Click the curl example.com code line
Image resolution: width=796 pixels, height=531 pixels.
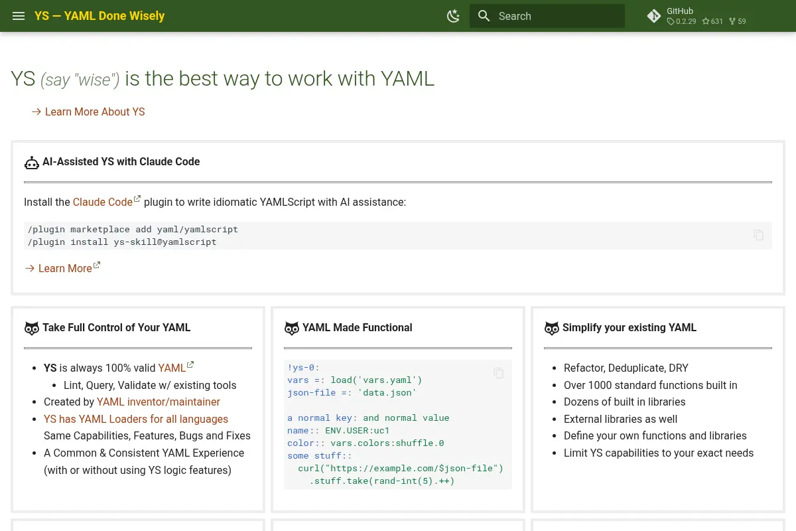(401, 468)
